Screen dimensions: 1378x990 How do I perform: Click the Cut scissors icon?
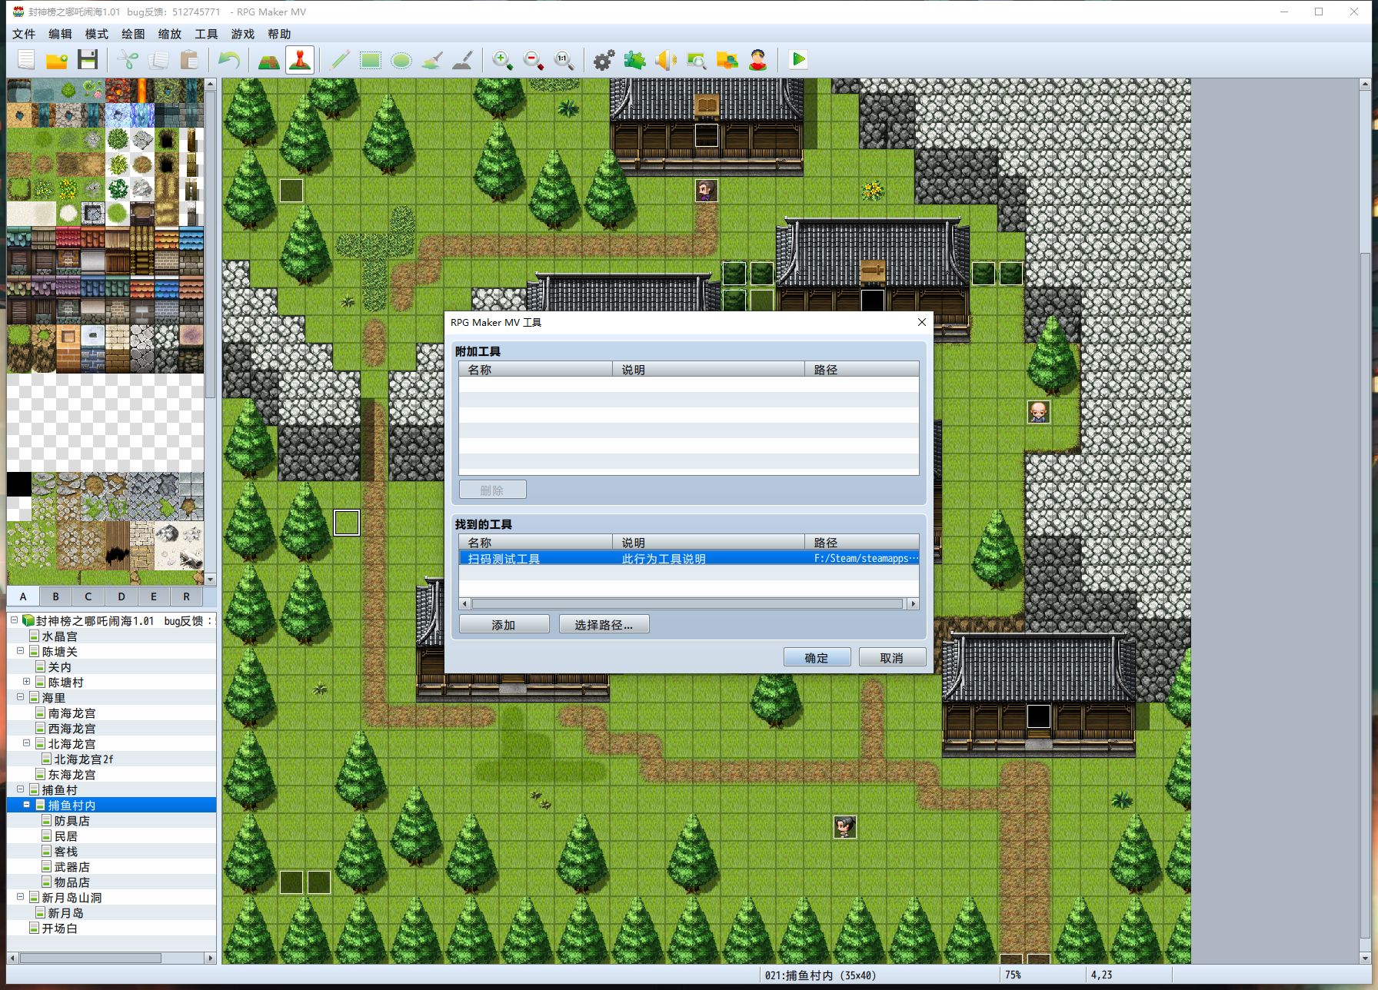(128, 60)
